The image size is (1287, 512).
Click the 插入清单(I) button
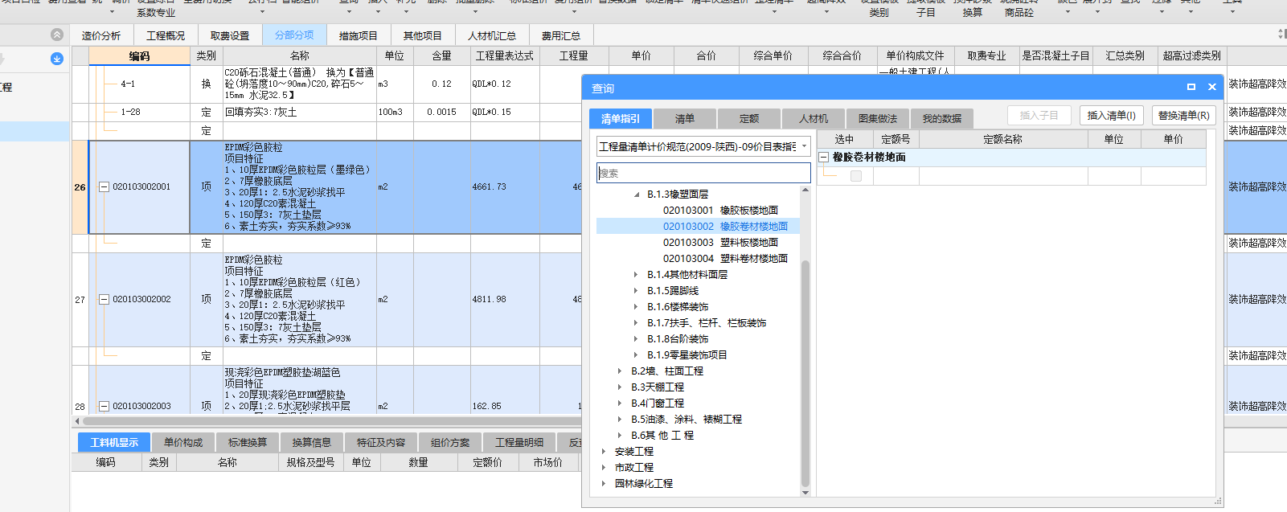point(1112,115)
